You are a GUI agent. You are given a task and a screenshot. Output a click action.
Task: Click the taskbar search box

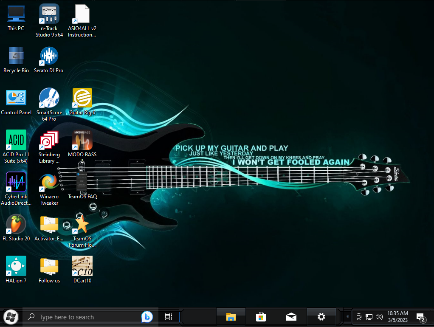coord(90,317)
